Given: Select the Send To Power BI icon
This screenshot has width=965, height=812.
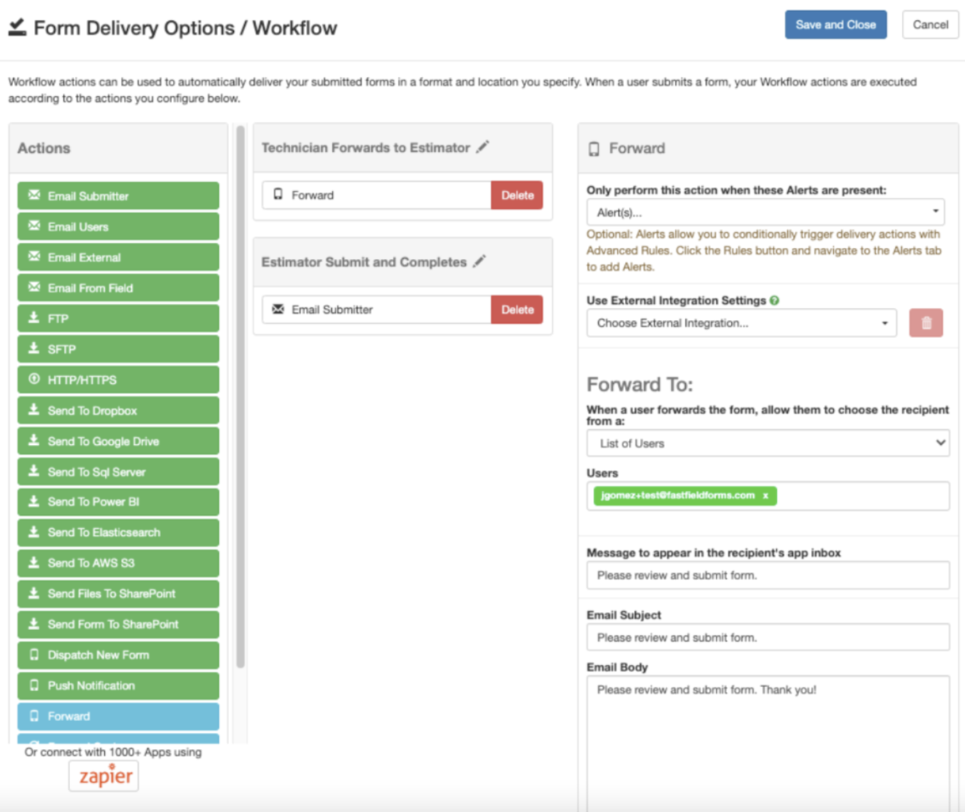Looking at the screenshot, I should 33,502.
